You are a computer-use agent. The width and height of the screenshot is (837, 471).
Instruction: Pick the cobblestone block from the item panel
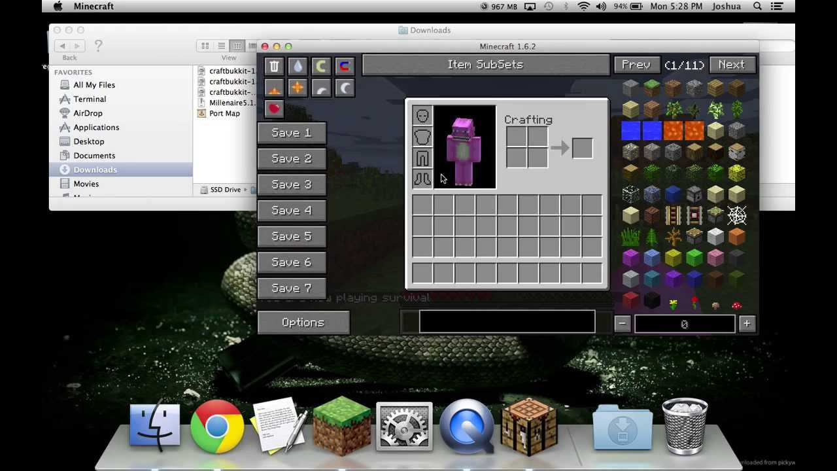(x=694, y=87)
